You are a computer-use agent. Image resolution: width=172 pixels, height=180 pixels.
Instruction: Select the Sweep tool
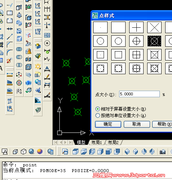(19, 23)
